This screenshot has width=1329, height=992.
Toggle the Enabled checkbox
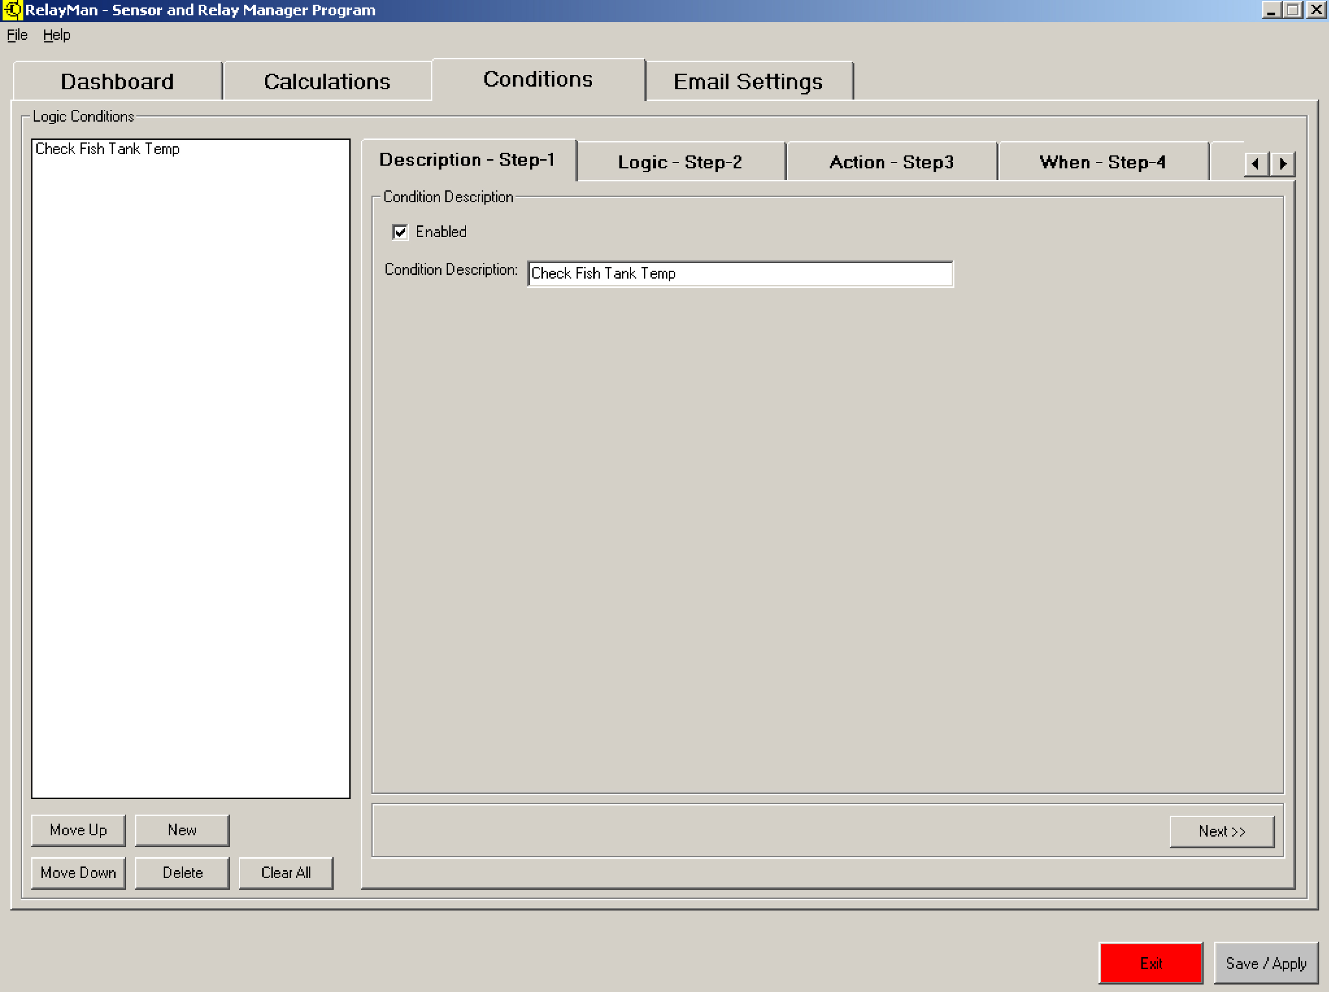point(400,233)
